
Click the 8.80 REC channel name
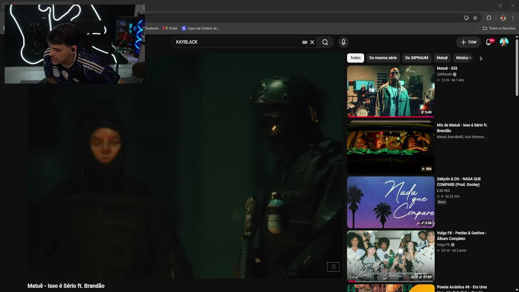(x=443, y=191)
